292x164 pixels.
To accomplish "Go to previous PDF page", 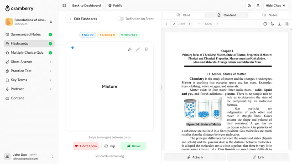I will tap(166, 24).
